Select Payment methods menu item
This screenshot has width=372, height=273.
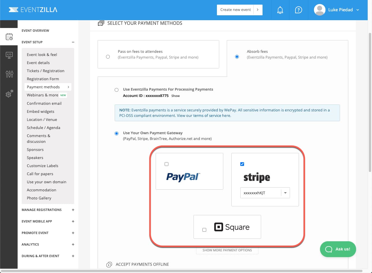coord(48,87)
